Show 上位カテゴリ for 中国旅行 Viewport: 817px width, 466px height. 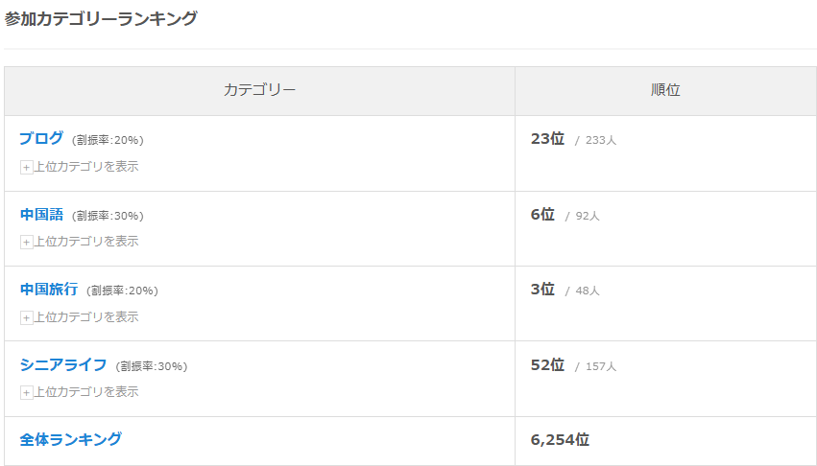(86, 317)
